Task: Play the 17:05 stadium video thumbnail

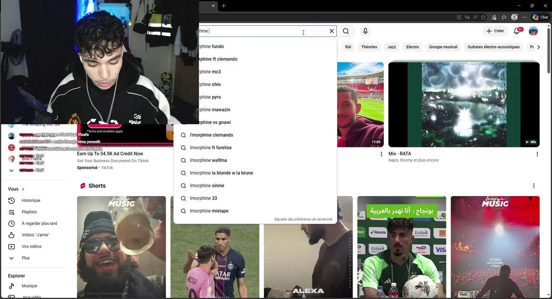Action: point(361,105)
